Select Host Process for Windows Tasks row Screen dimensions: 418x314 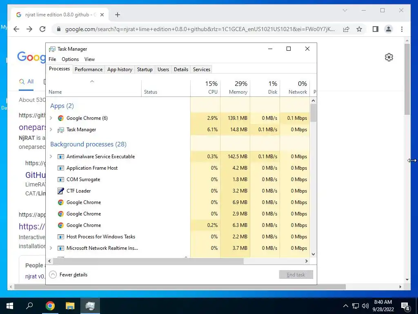click(178, 237)
